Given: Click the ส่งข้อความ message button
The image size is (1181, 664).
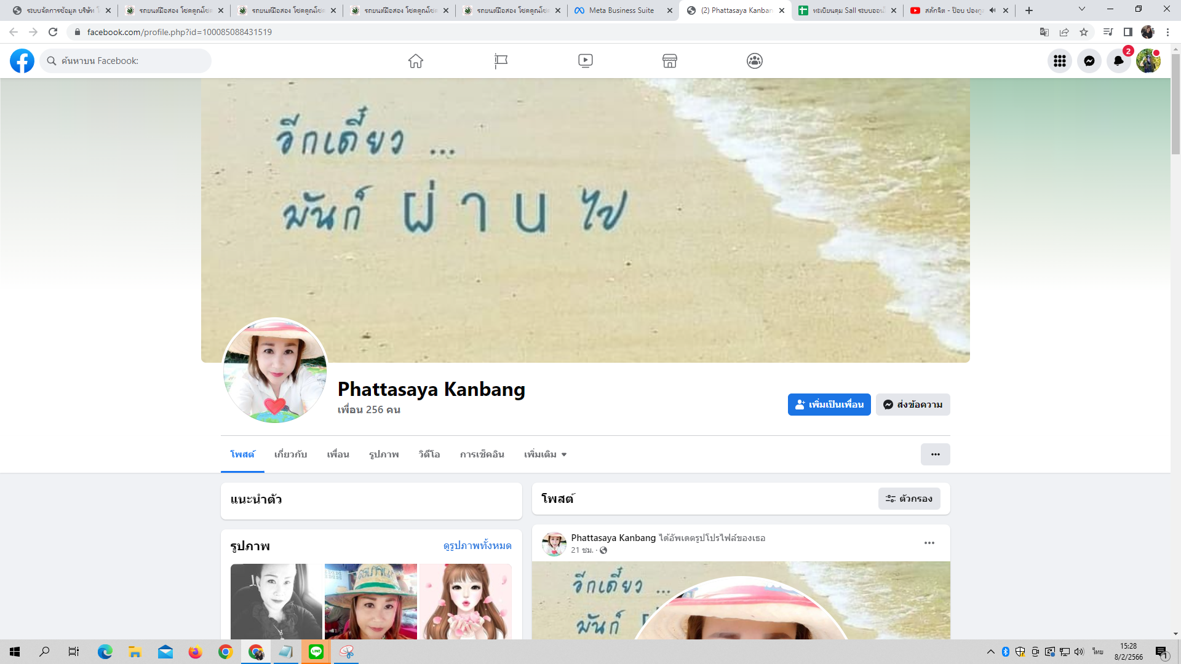Looking at the screenshot, I should pyautogui.click(x=913, y=405).
